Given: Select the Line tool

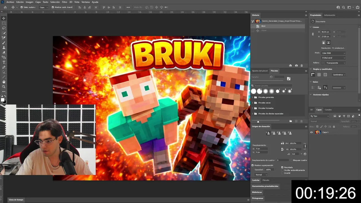Looking at the screenshot, I should click(4, 77).
